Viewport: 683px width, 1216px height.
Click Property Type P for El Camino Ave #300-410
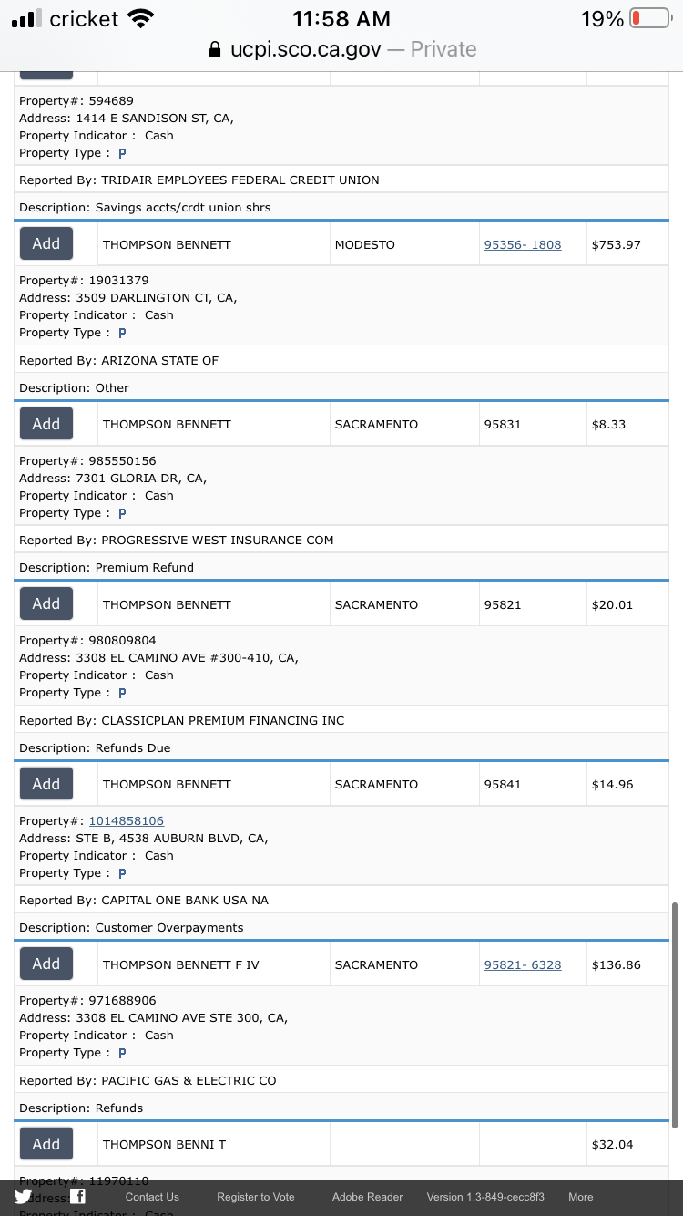click(122, 693)
